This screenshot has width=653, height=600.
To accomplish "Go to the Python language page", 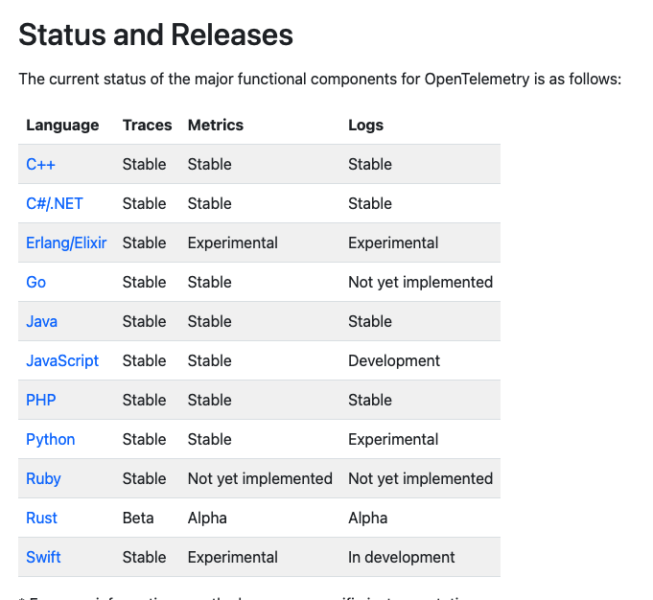I will click(50, 439).
